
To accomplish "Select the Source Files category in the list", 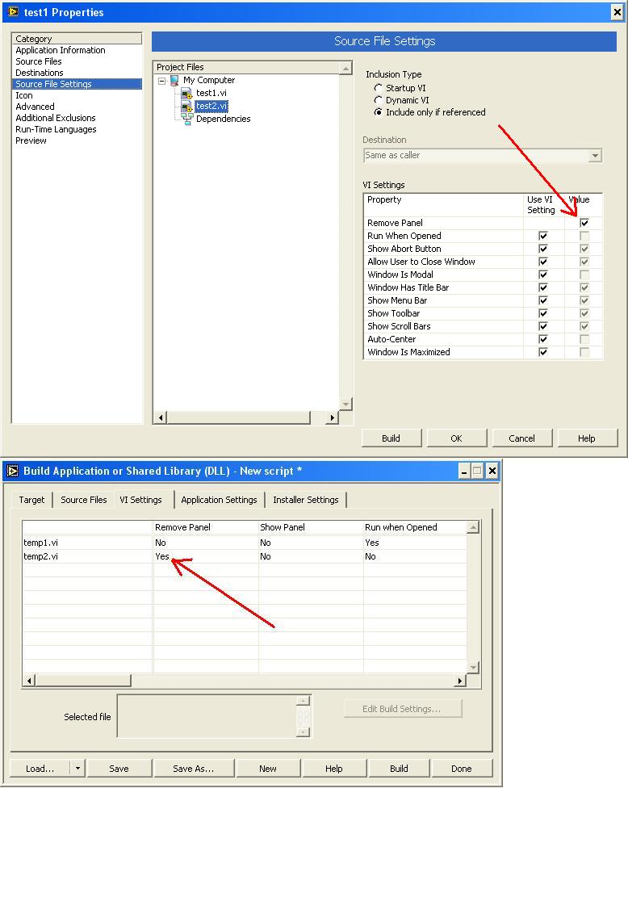I will click(x=77, y=62).
